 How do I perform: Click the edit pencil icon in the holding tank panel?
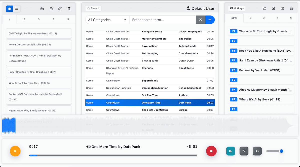[x=60, y=9]
